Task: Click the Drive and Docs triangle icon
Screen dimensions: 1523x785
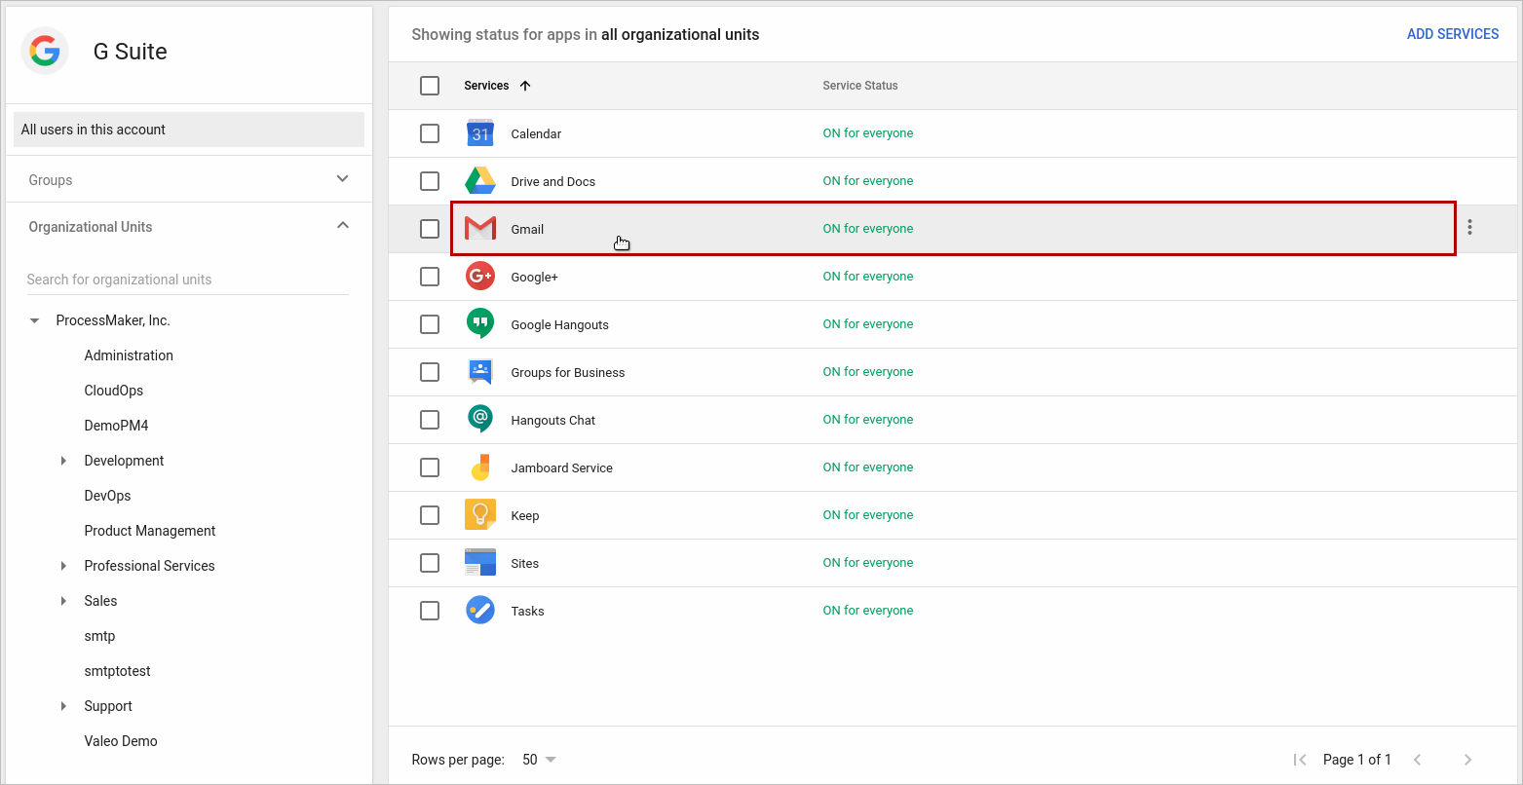Action: [x=480, y=181]
